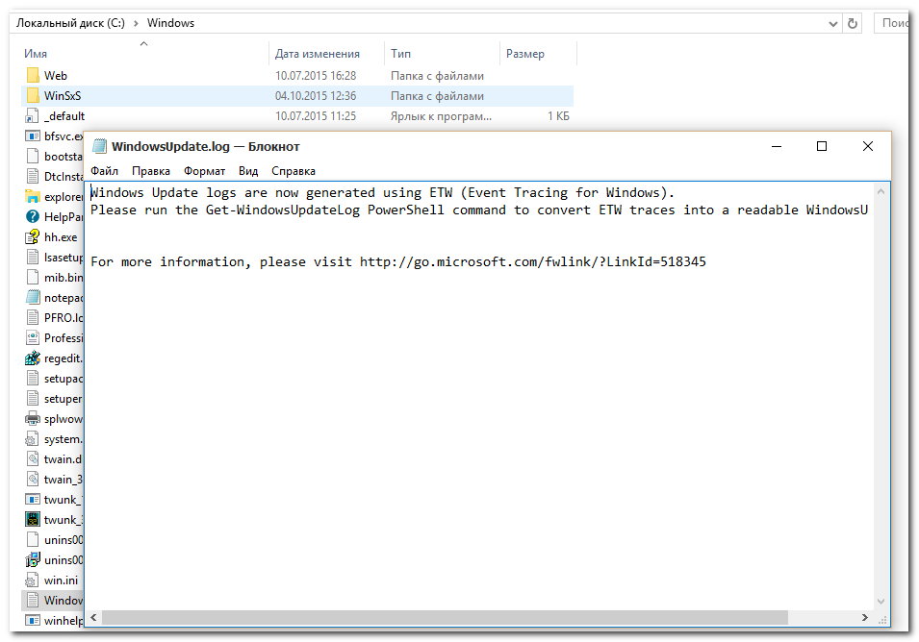Select the win.ini settings file icon

click(33, 580)
